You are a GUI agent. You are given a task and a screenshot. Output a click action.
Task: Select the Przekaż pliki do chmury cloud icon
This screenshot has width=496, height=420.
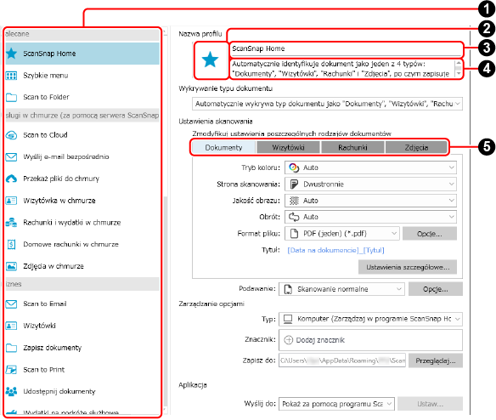(x=11, y=179)
